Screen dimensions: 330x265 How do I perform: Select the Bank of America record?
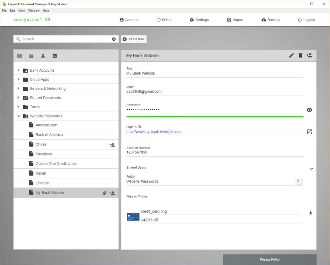pos(66,135)
